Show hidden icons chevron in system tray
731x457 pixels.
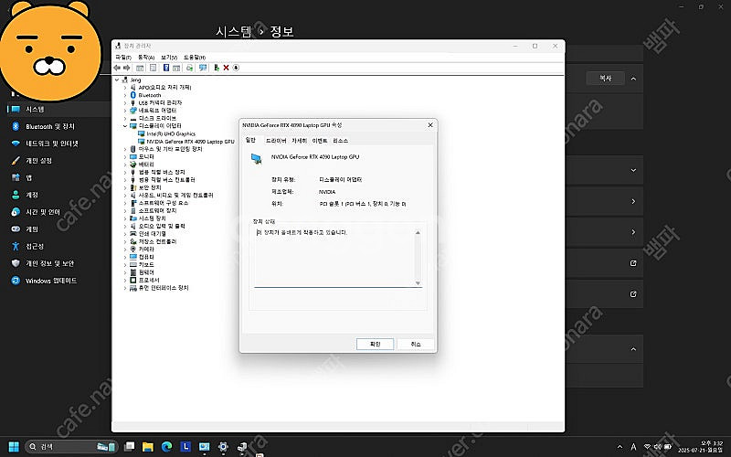620,447
